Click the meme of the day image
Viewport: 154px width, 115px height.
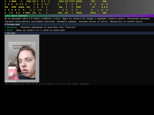coord(22,58)
